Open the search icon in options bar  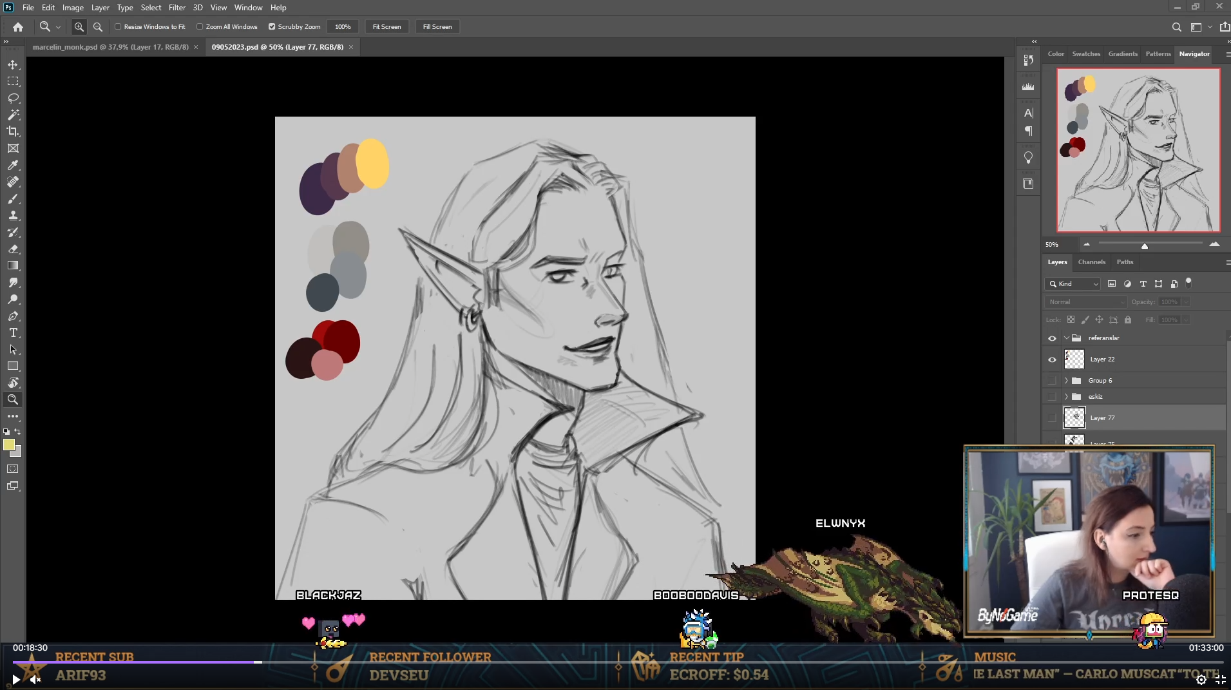(x=1176, y=27)
